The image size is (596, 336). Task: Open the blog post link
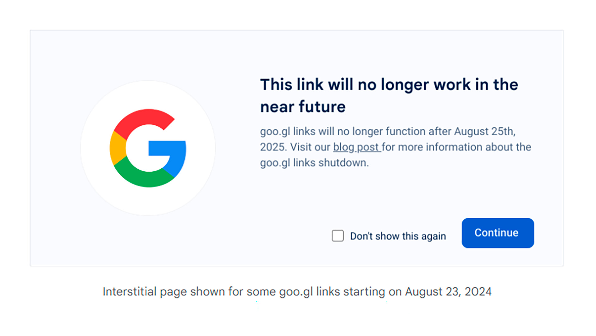click(x=356, y=147)
